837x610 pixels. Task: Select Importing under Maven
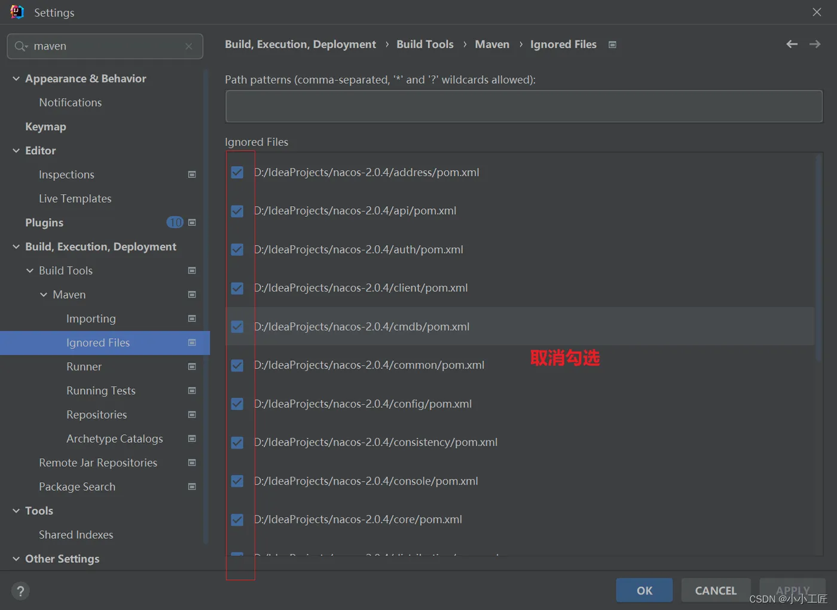click(91, 318)
